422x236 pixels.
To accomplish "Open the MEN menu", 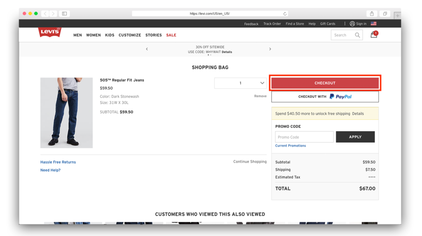I will pos(77,35).
